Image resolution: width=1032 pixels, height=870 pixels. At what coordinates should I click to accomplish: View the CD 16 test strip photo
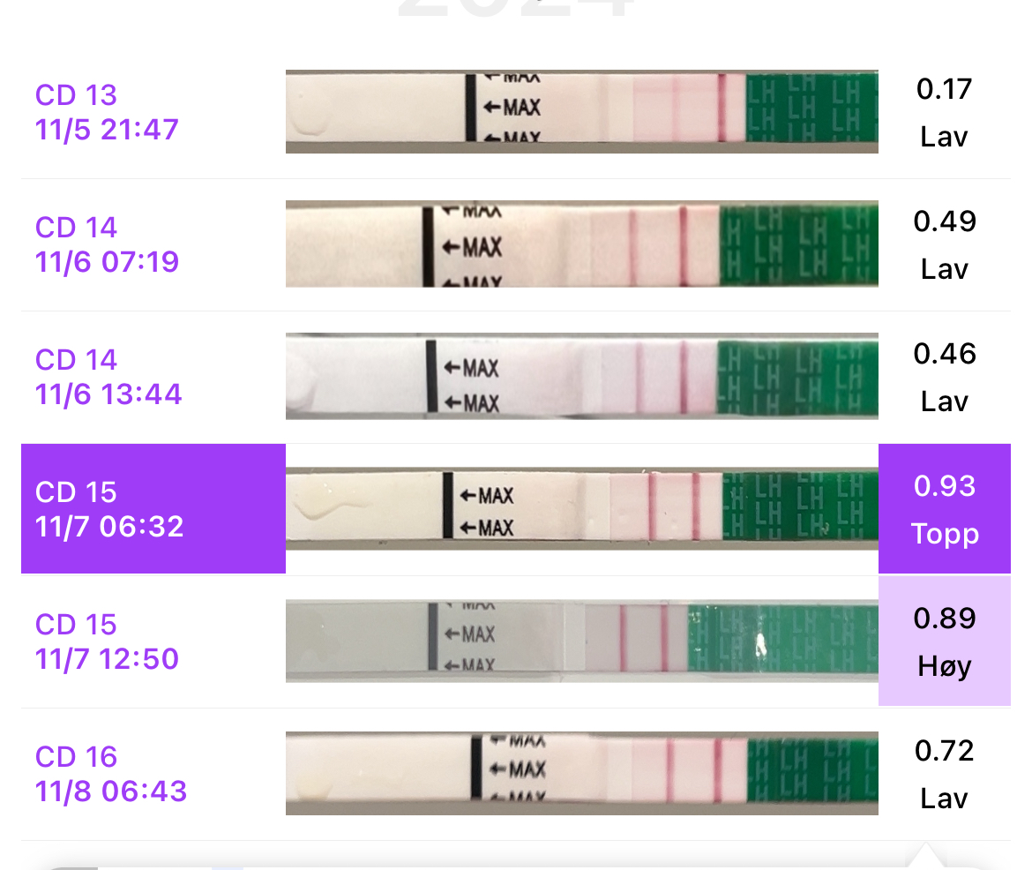(x=581, y=774)
